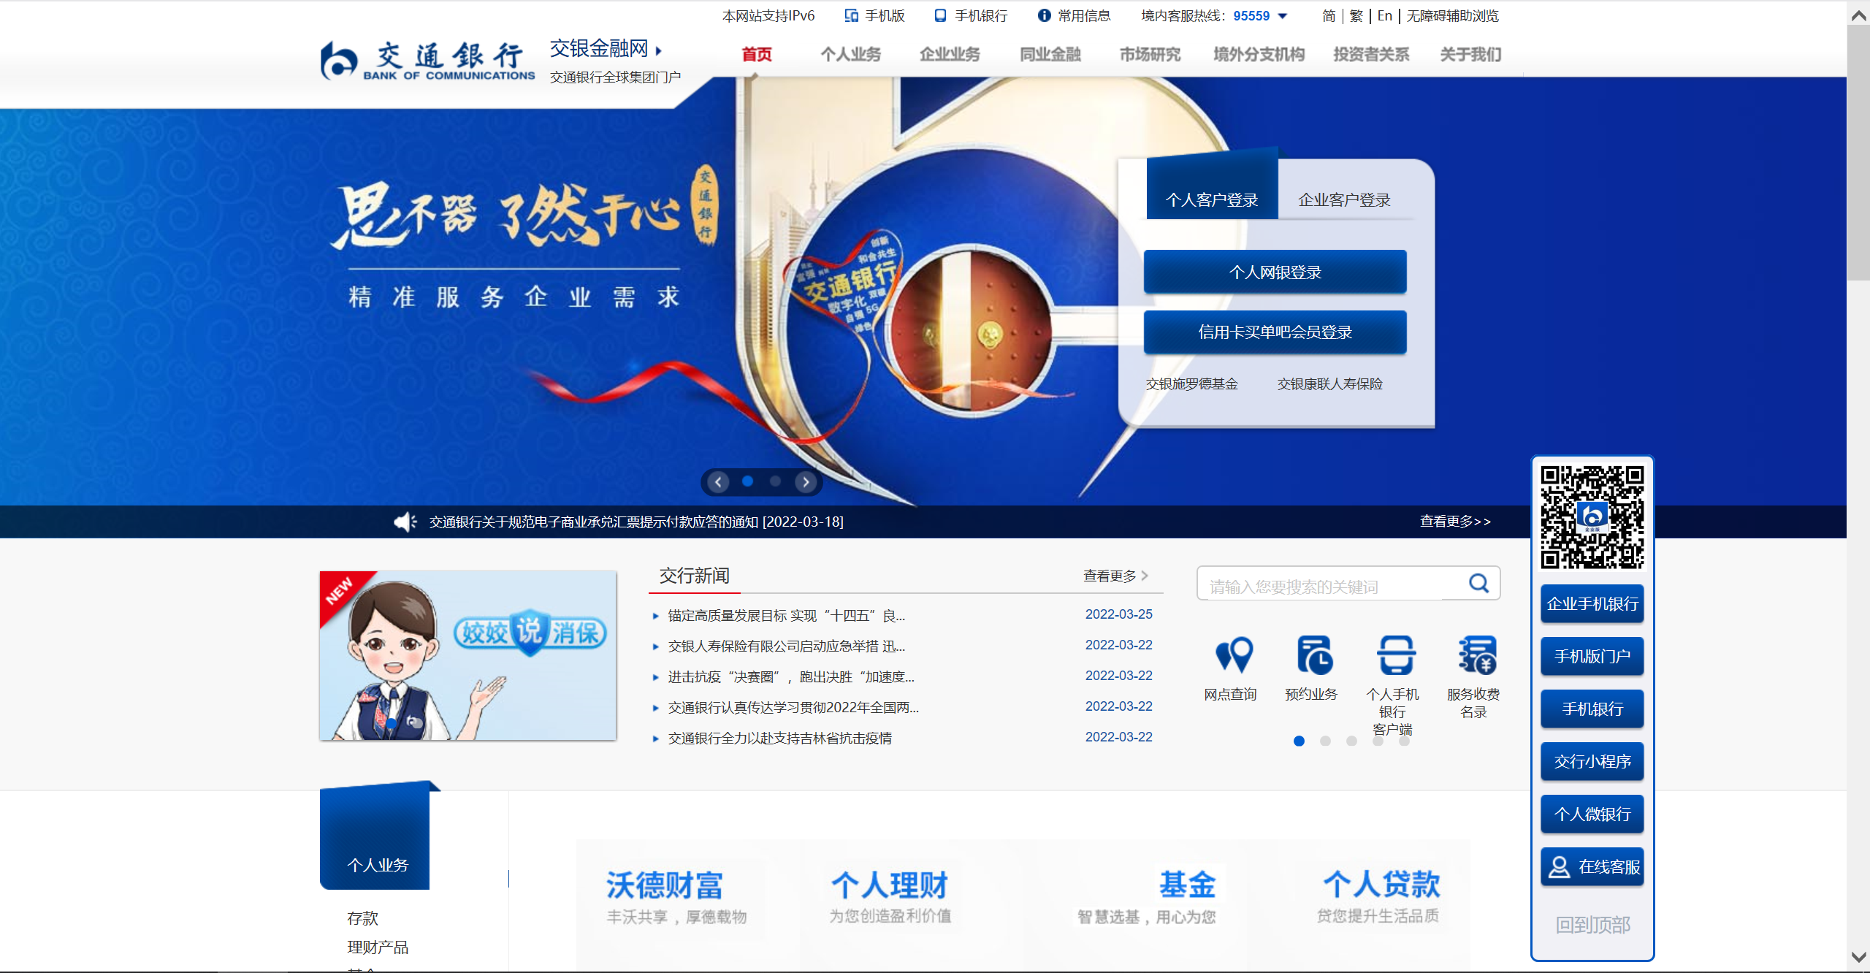Screen dimensions: 1870x973
Task: Open the 同业金融 navigation menu
Action: [x=1050, y=54]
